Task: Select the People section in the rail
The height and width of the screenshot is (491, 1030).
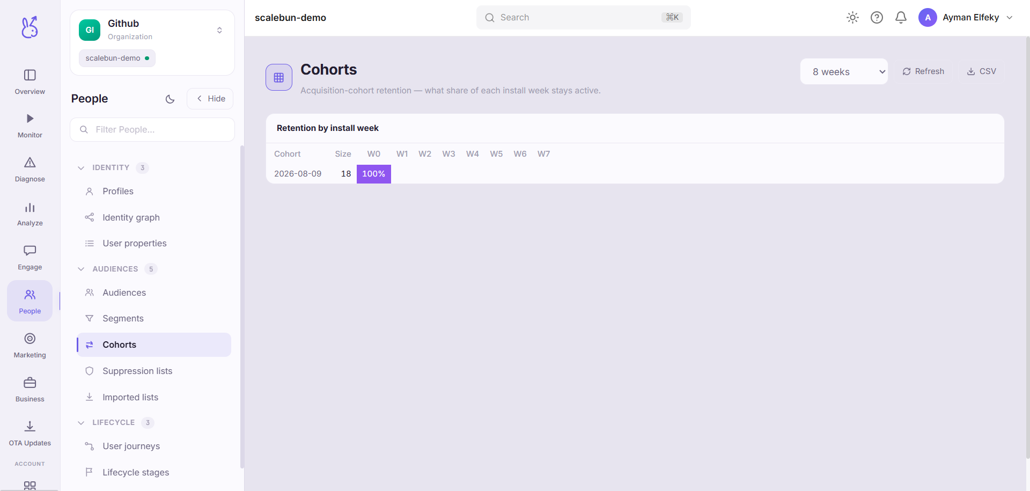Action: [30, 301]
